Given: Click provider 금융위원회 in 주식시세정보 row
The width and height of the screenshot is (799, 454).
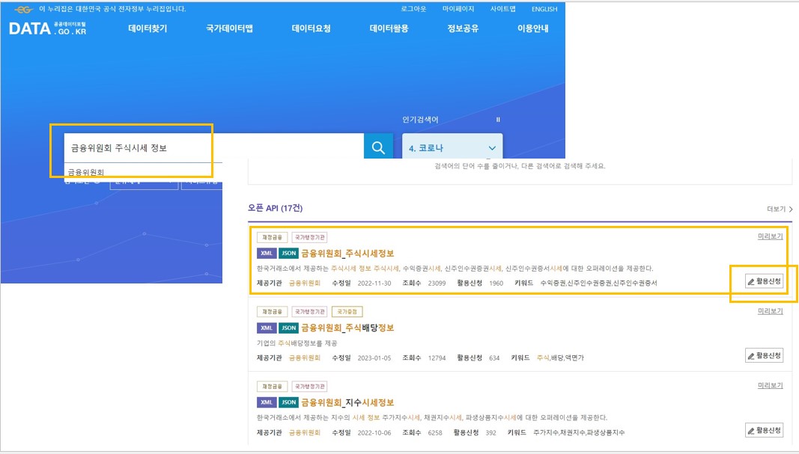Looking at the screenshot, I should [305, 283].
